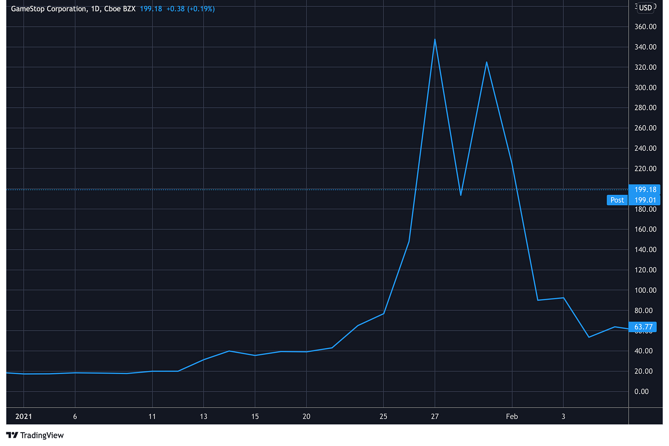Click the 15 date axis label

tap(255, 416)
